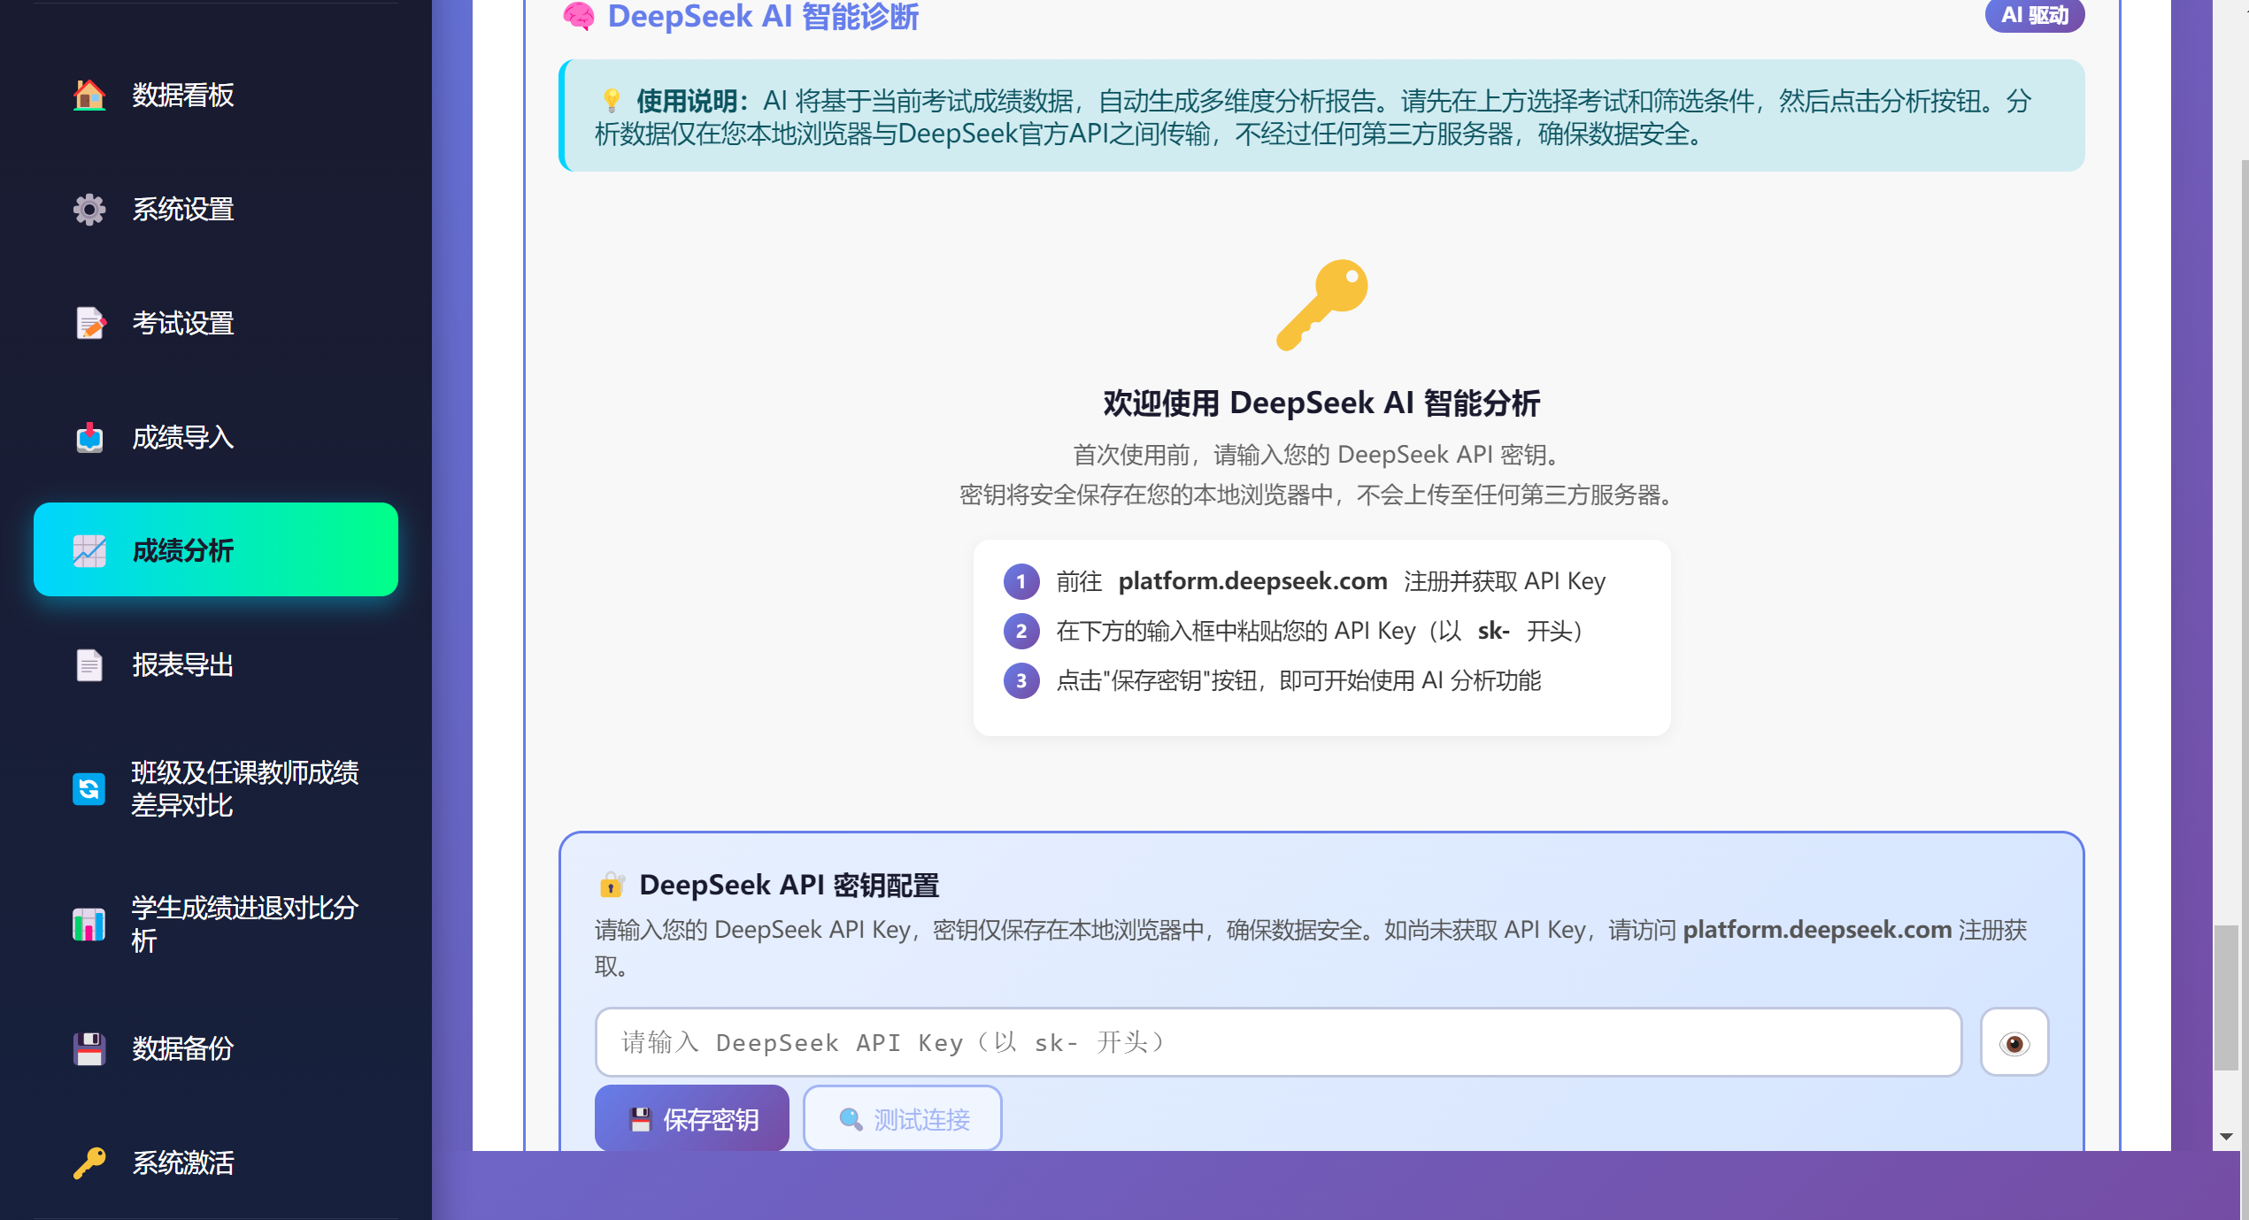Click the AI 驱动 badge
Screen dimensions: 2249x1220
2035,15
